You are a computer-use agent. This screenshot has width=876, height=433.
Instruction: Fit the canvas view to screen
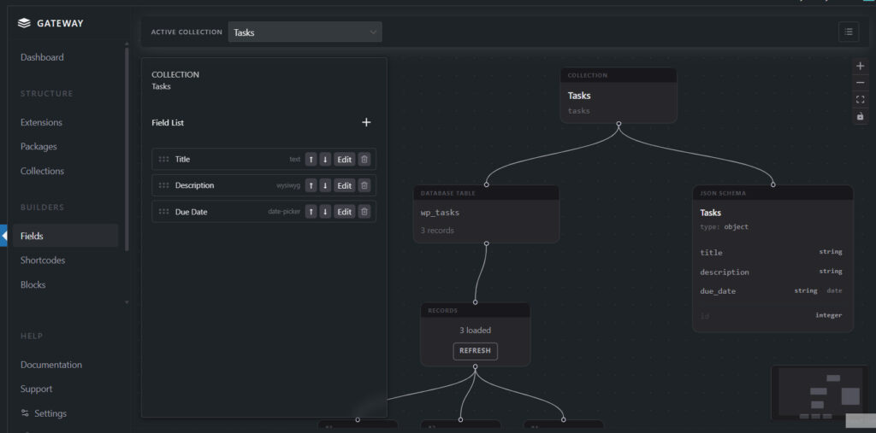tap(860, 99)
